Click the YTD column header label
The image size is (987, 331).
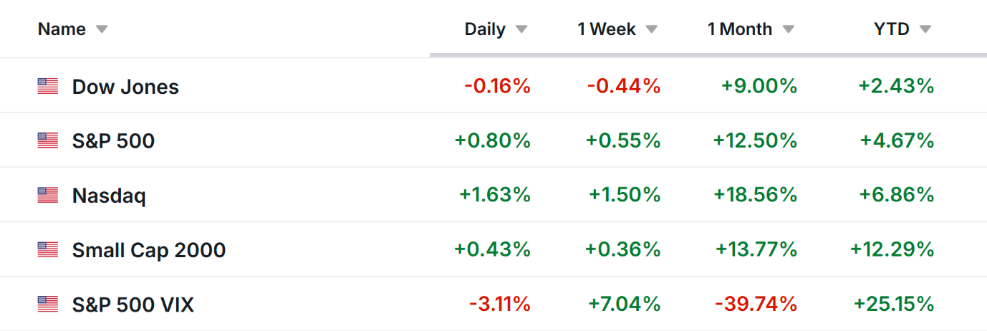point(892,29)
